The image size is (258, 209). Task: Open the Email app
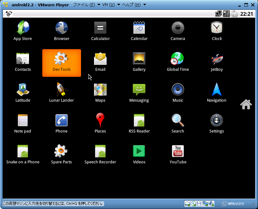(100, 62)
